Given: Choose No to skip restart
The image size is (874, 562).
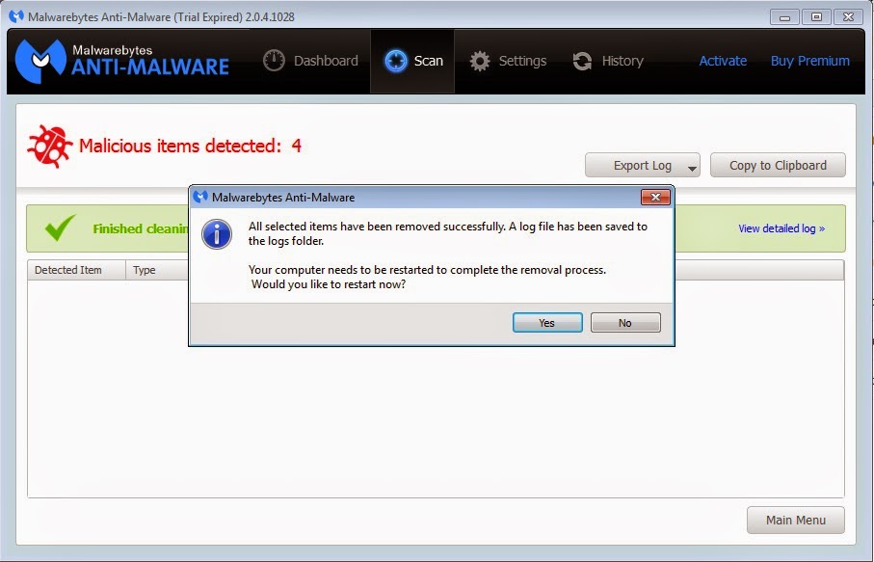Looking at the screenshot, I should [x=625, y=323].
